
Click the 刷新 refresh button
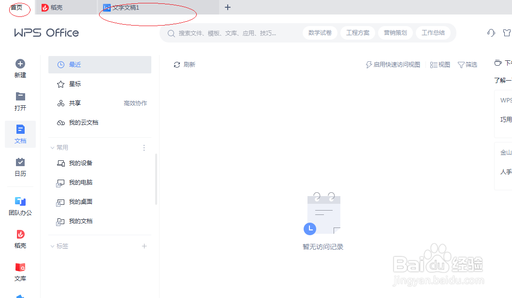click(x=185, y=65)
